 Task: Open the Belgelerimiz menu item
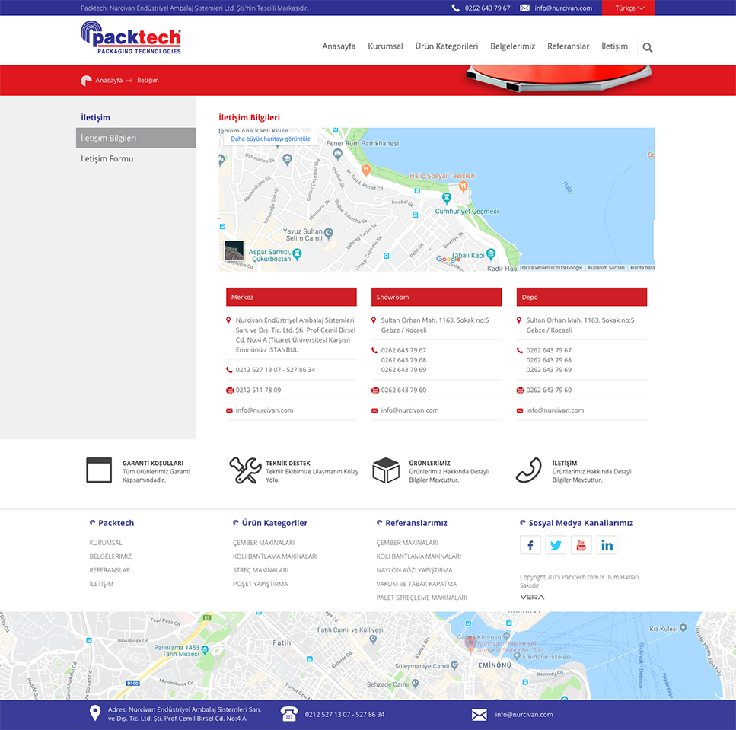(512, 46)
